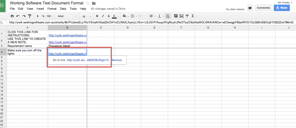The height and width of the screenshot is (128, 296).
Task: Select 'CLICK THIS LINK FOR INSTRUCTIONS:' cell
Action: (27, 33)
